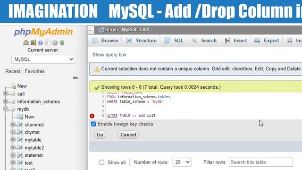Click the mydb database icon
302x170 pixels.
click(x=13, y=109)
